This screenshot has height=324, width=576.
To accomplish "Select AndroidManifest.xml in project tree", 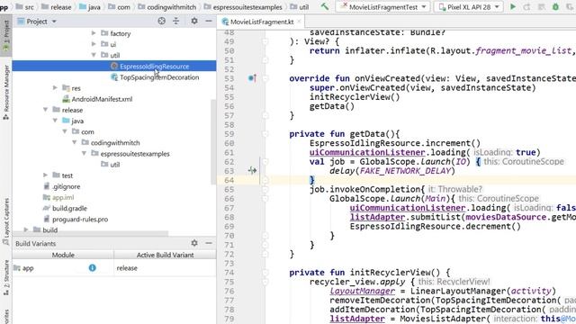I will [x=102, y=99].
